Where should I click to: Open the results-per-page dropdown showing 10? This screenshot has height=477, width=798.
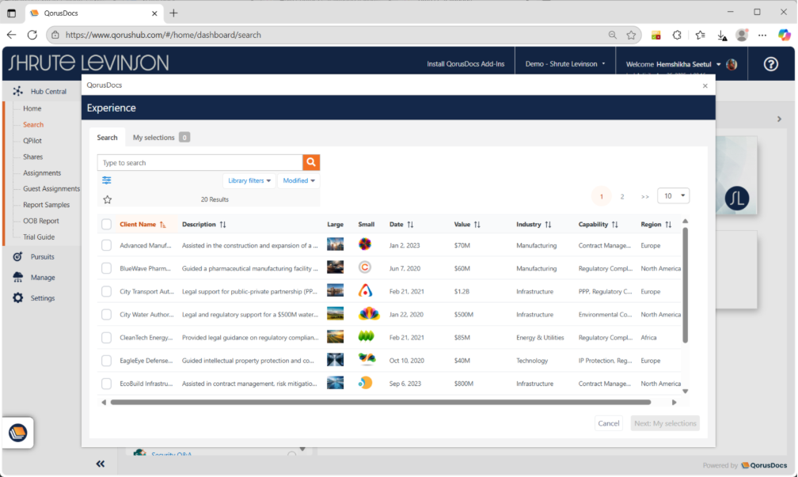pyautogui.click(x=673, y=195)
